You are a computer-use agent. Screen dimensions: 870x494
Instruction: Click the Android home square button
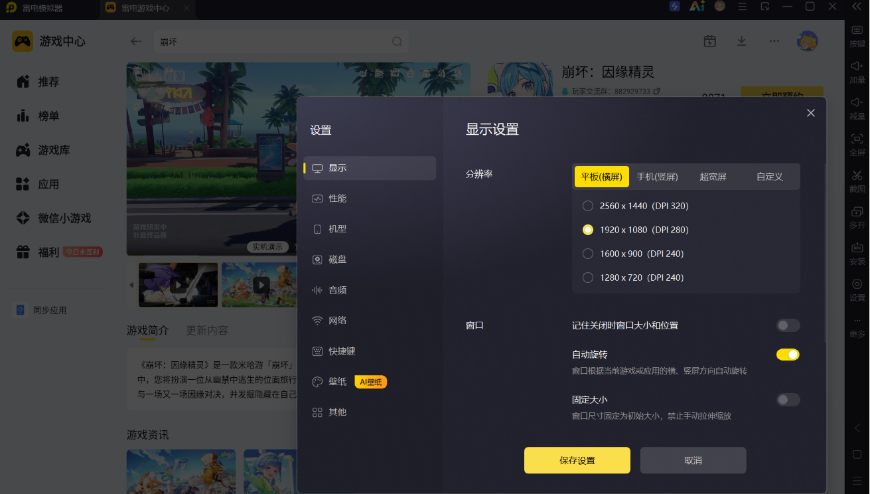tap(857, 455)
